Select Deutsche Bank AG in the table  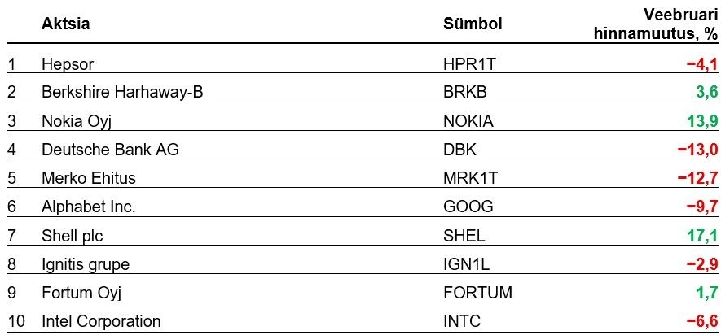click(x=98, y=150)
